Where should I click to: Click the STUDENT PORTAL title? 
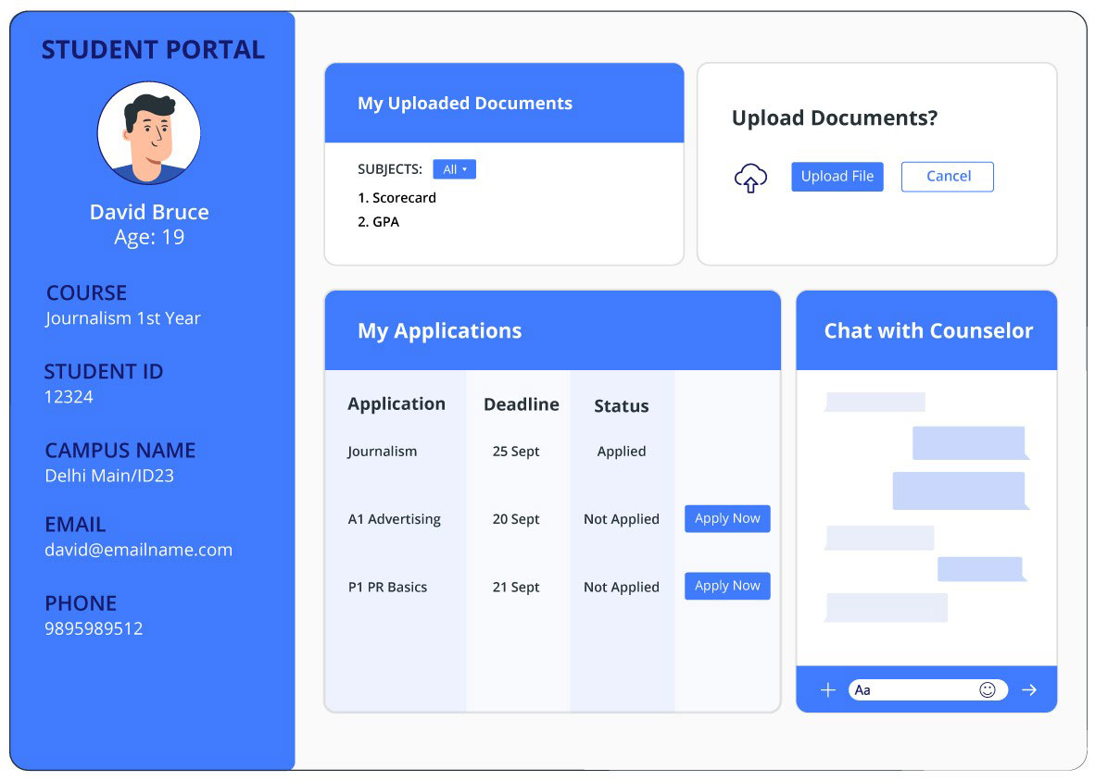pyautogui.click(x=153, y=50)
